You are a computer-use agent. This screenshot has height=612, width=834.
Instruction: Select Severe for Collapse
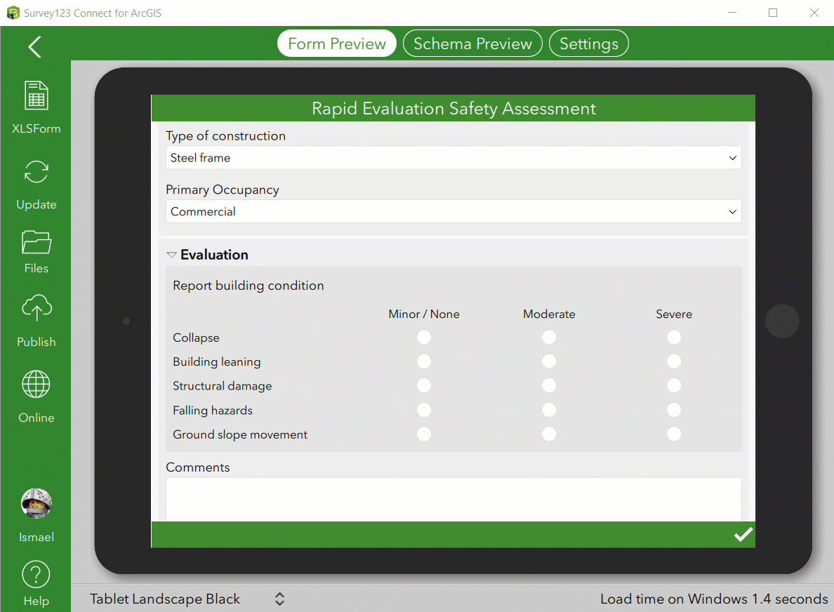pos(674,337)
